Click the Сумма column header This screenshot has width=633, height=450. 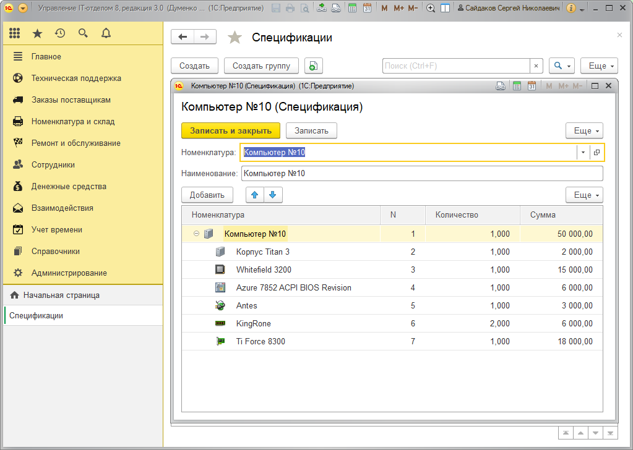[x=561, y=215]
